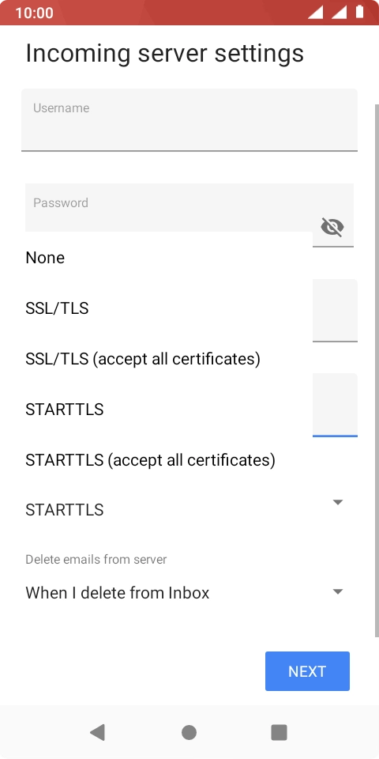Viewport: 379px width, 759px height.
Task: Focus the Username input field
Action: [189, 119]
